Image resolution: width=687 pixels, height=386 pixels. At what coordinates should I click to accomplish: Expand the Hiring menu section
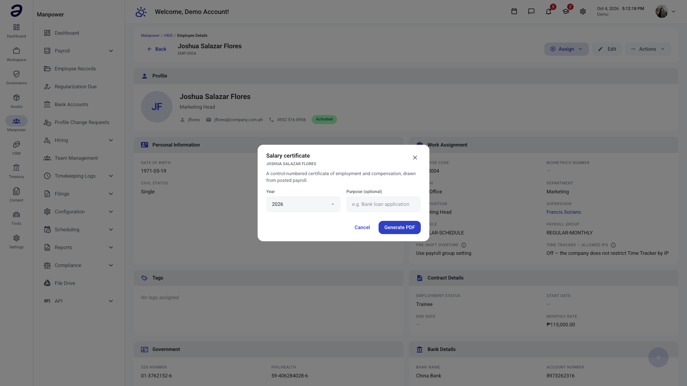tap(79, 140)
